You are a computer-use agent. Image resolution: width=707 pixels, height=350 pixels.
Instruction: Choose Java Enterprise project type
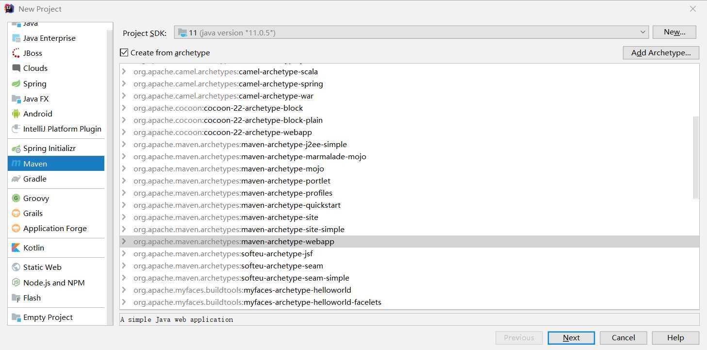click(56, 38)
